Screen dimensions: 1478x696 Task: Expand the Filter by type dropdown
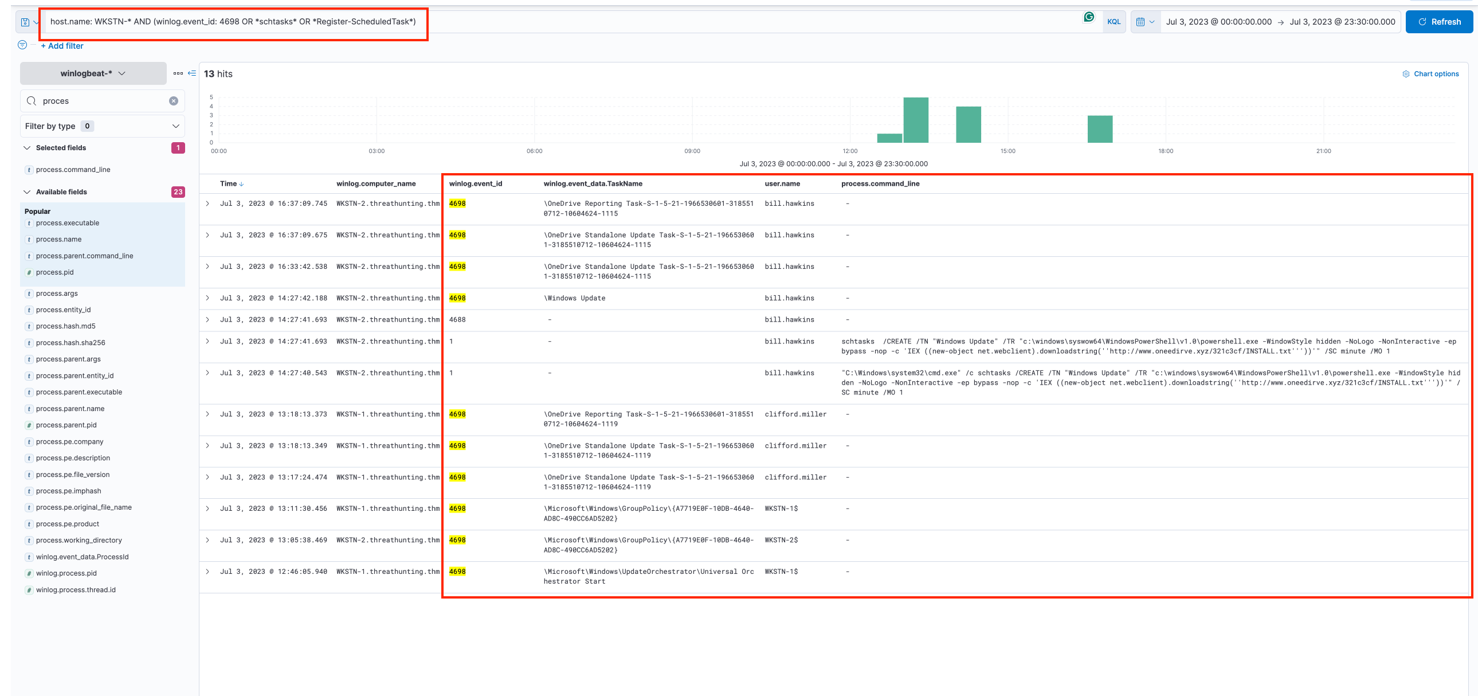point(102,126)
